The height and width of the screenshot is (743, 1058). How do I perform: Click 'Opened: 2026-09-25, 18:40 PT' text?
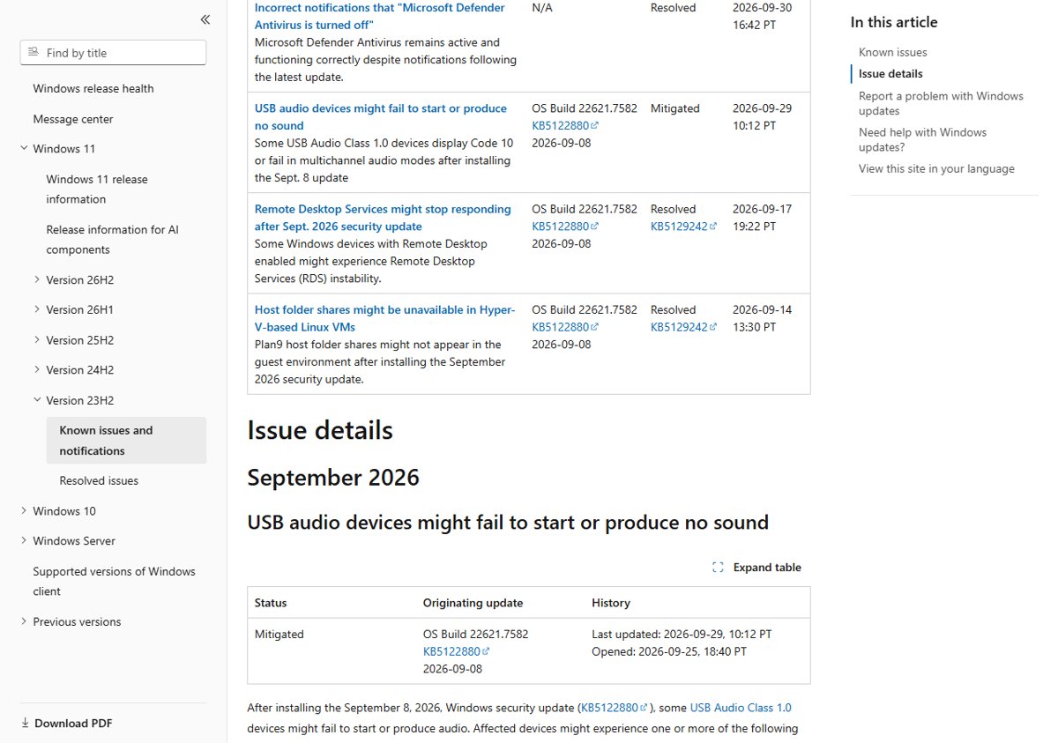[x=669, y=652]
